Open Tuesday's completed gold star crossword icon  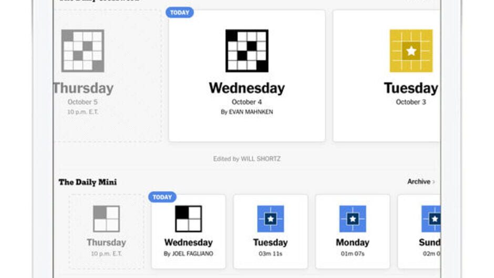coord(411,50)
